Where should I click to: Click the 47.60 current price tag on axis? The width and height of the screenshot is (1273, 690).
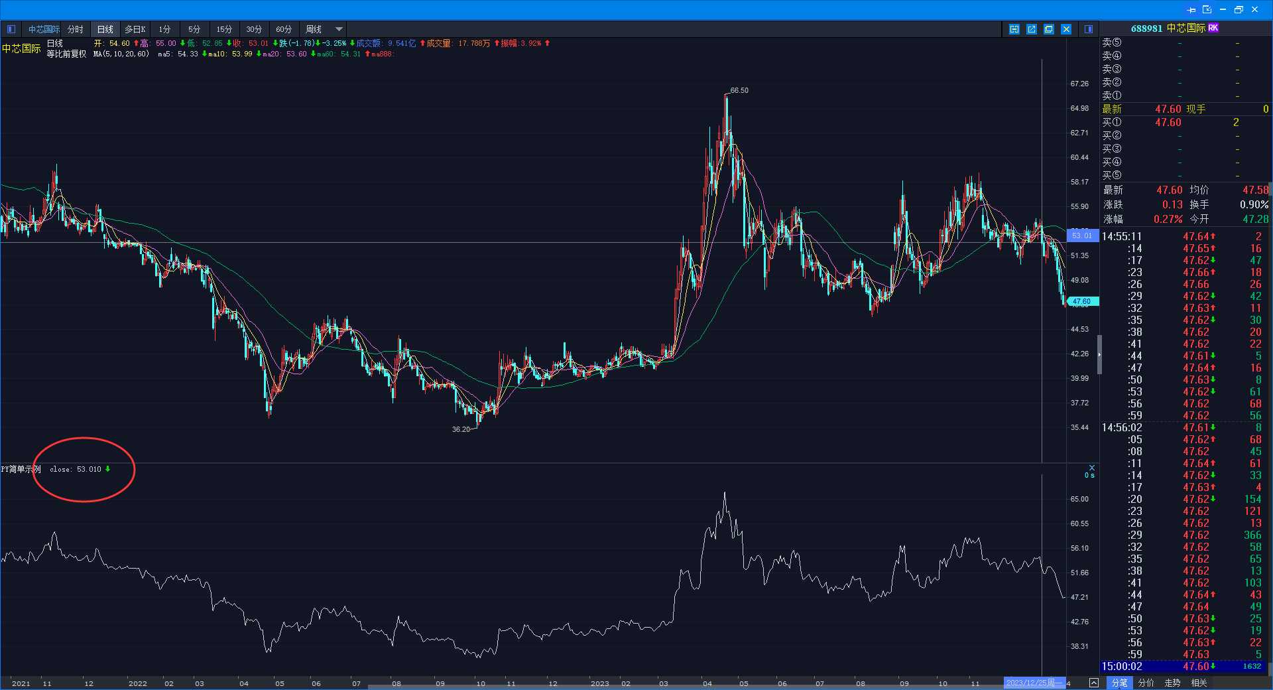[x=1082, y=301]
